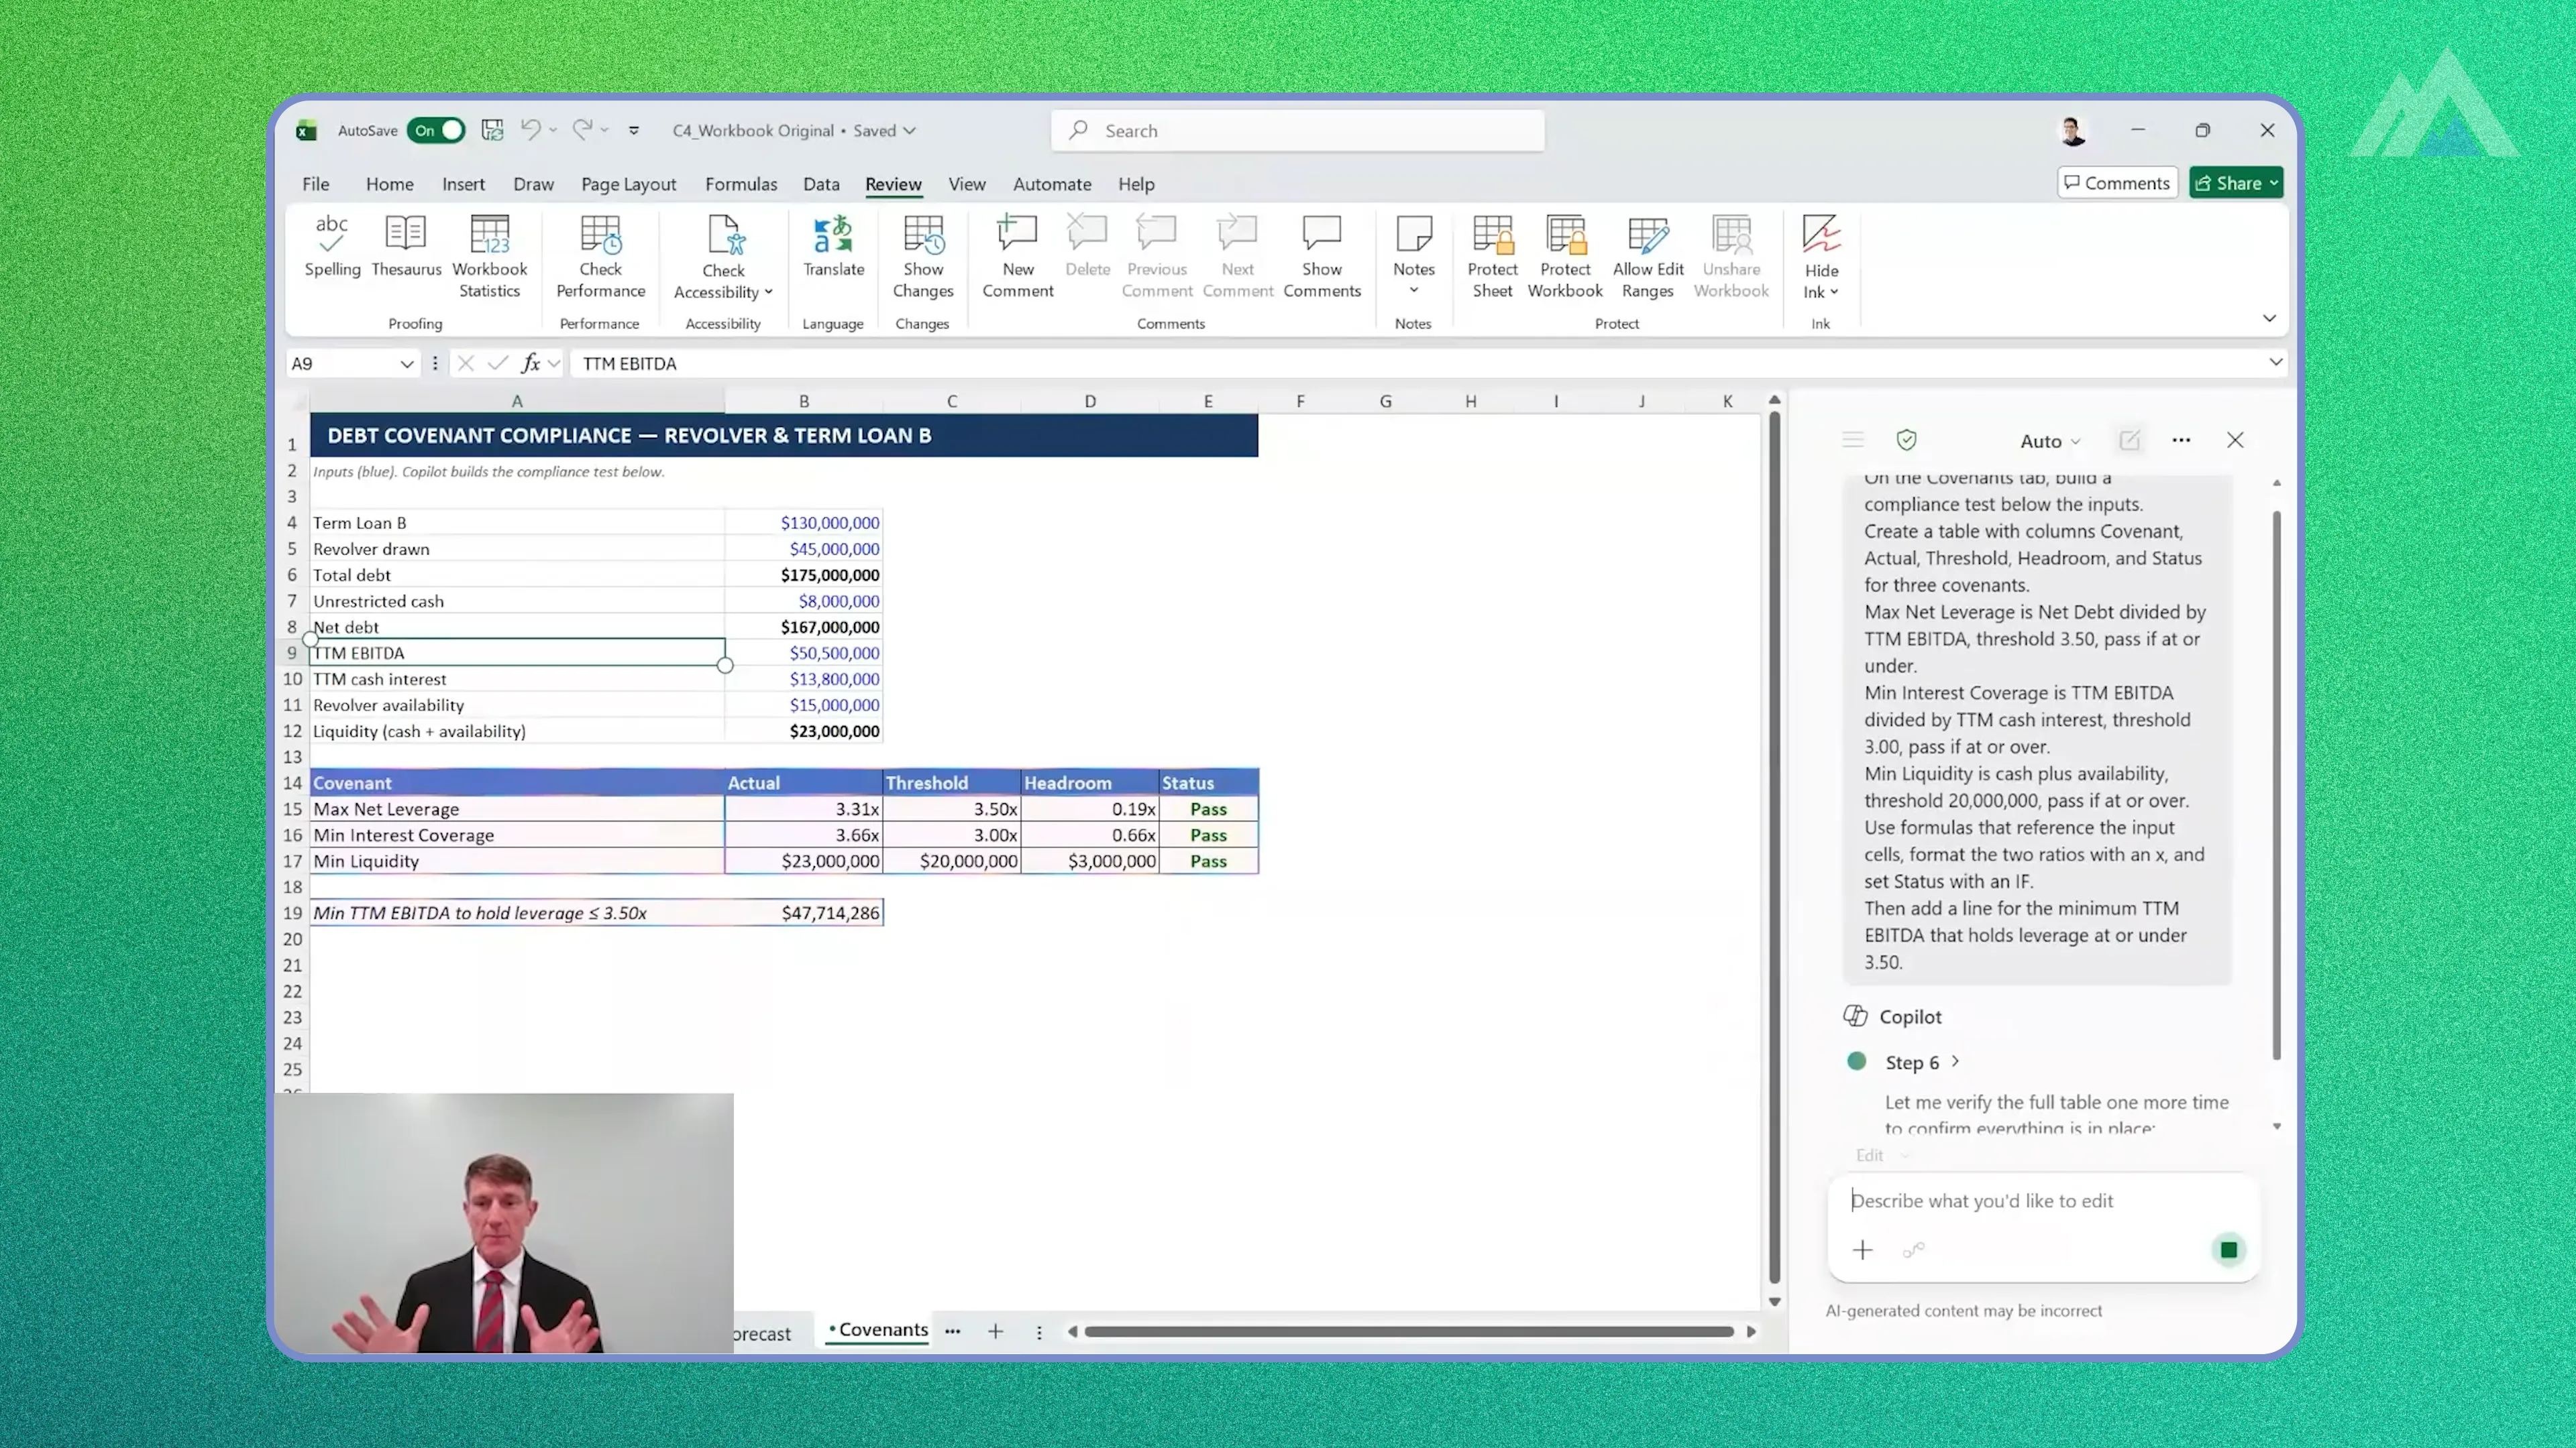This screenshot has height=1448, width=2576.
Task: Select row 15 header
Action: [292, 809]
